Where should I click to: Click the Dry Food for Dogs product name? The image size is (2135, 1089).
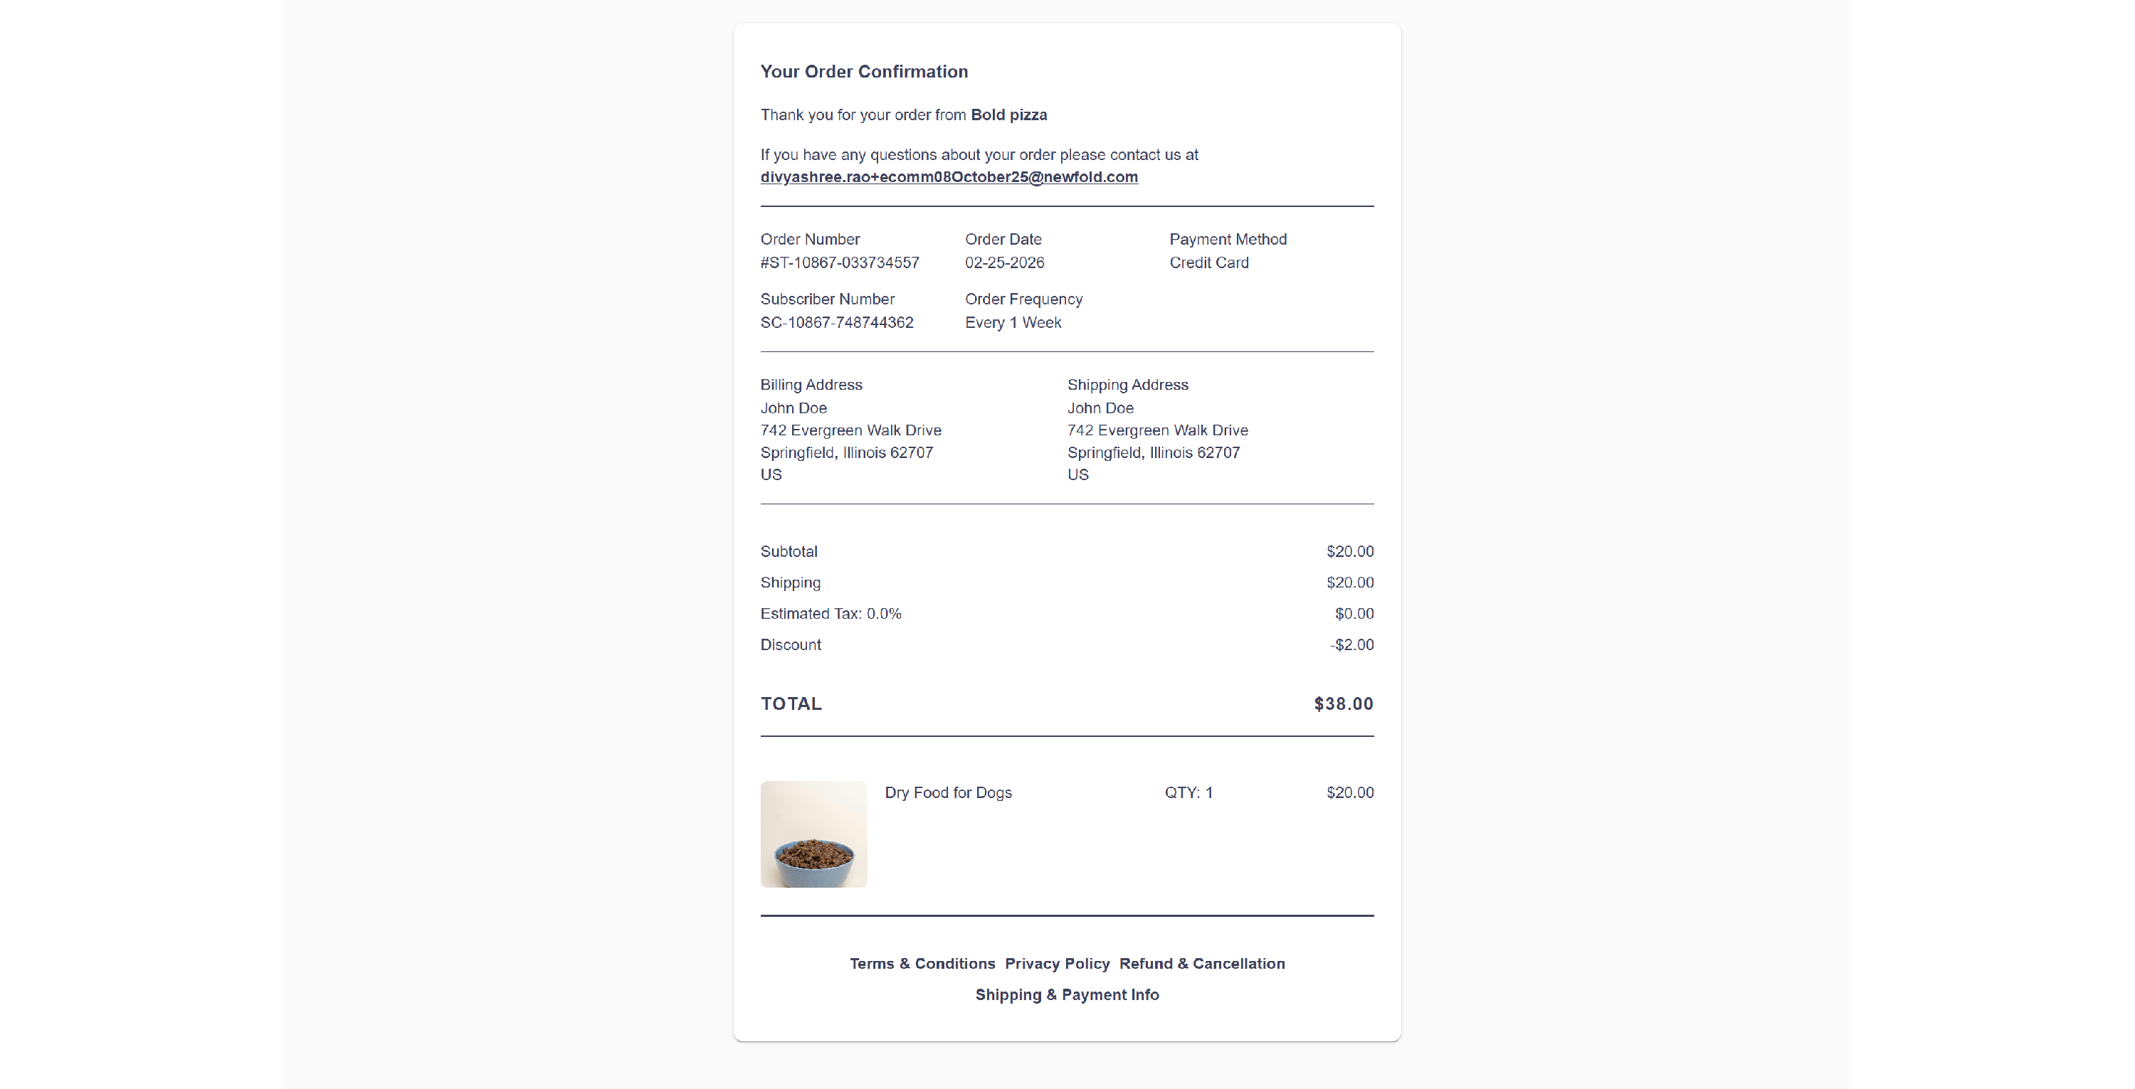click(x=948, y=792)
